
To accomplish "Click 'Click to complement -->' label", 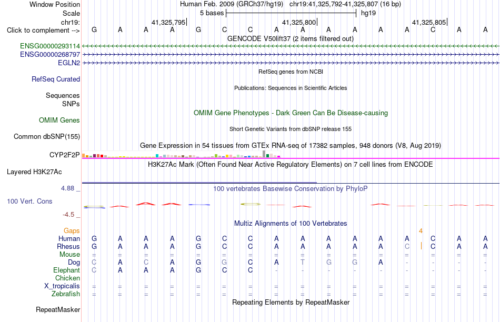I will click(x=43, y=31).
